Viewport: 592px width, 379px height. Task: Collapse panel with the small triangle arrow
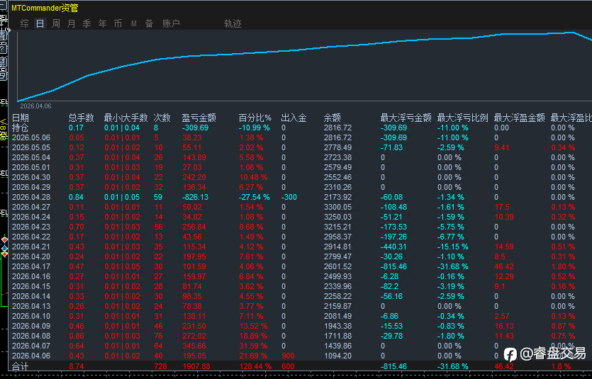point(9,30)
